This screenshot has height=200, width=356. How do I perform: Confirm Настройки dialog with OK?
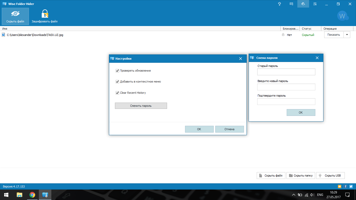[199, 129]
